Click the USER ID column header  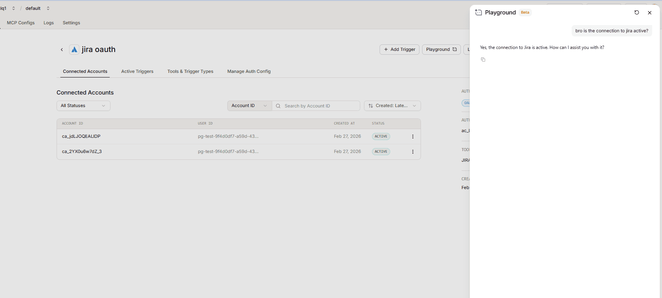tap(205, 123)
